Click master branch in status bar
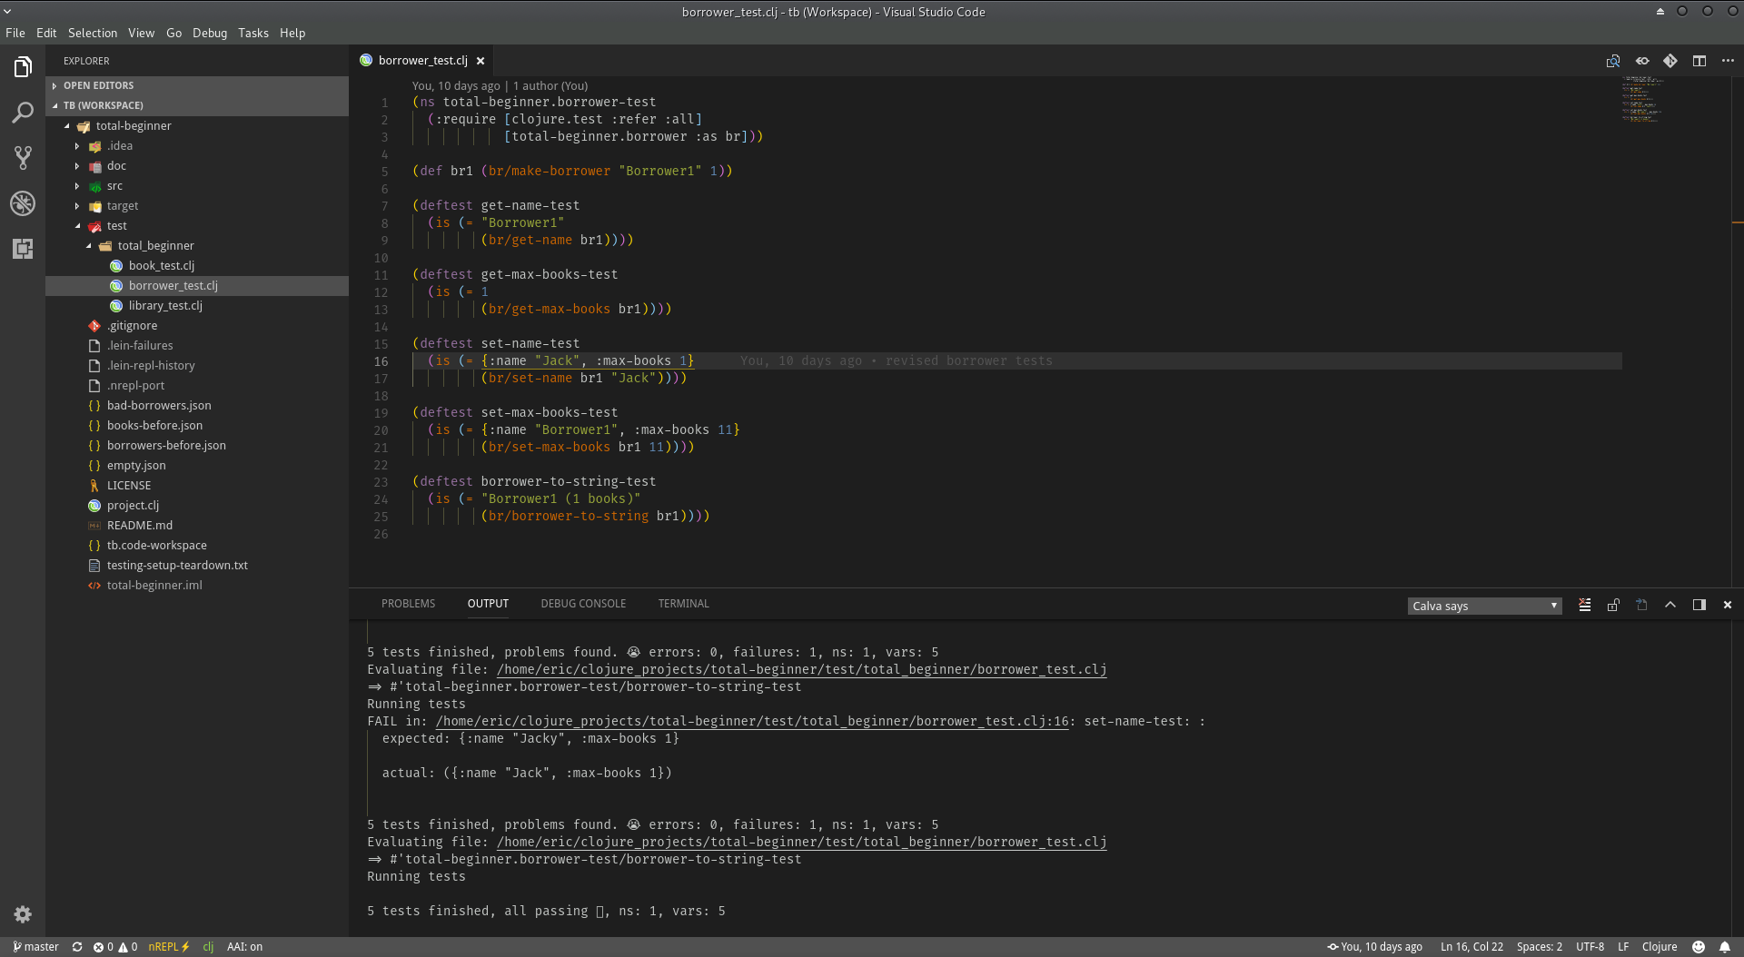Screen dimensions: 1744x957 click(35, 946)
